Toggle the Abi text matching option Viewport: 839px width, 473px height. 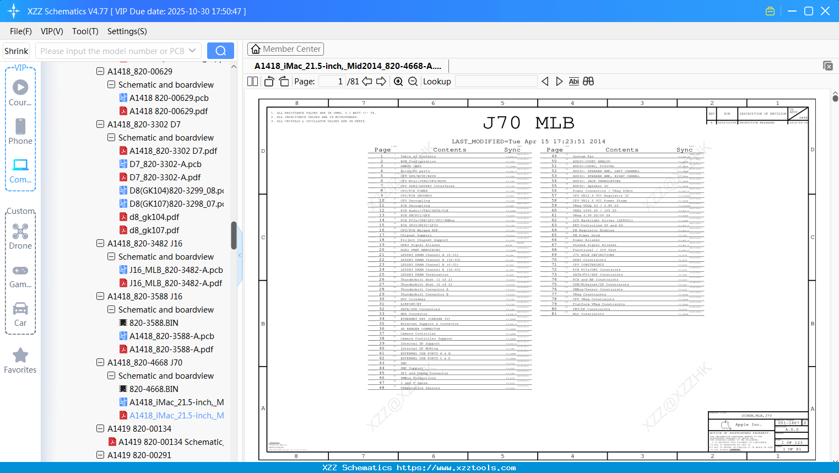[x=574, y=82]
